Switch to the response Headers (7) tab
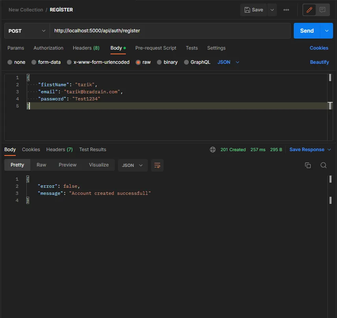The image size is (337, 318). pos(59,150)
